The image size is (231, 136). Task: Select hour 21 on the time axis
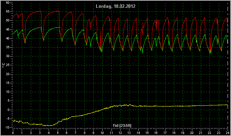[x=201, y=132]
